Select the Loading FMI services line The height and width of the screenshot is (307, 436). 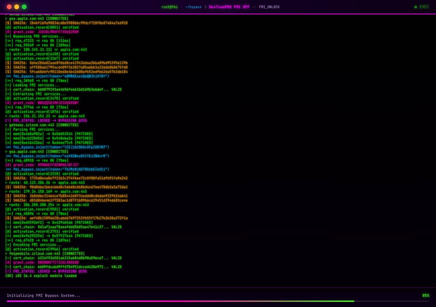click(x=32, y=85)
